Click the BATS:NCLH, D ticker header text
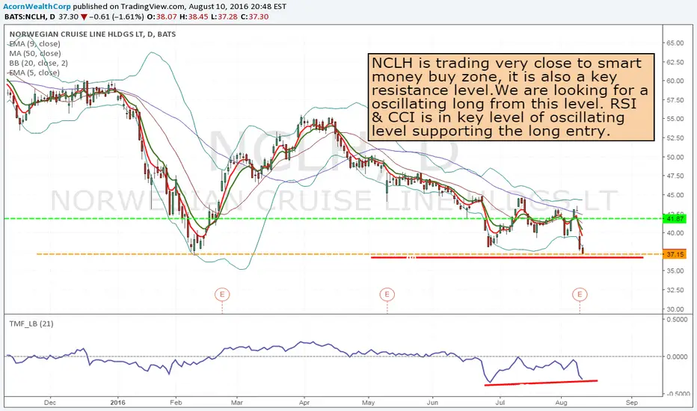The image size is (697, 411). (x=30, y=17)
